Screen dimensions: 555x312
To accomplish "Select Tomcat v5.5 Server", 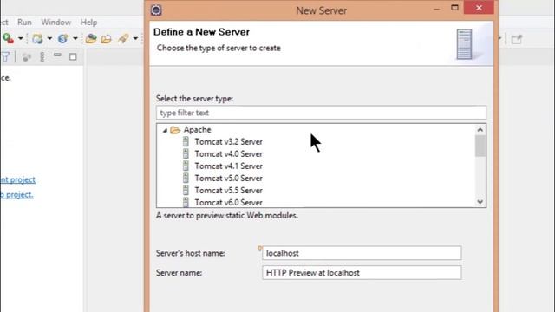I will tap(228, 191).
